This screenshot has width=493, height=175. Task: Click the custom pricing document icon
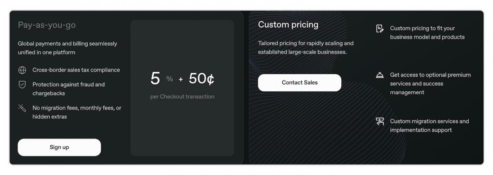click(380, 29)
